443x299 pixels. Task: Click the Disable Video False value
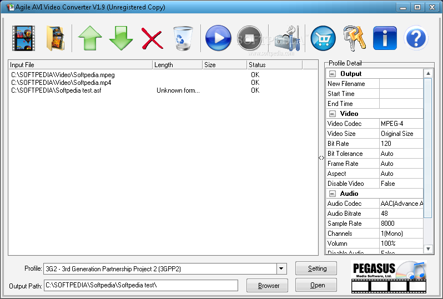tap(401, 184)
